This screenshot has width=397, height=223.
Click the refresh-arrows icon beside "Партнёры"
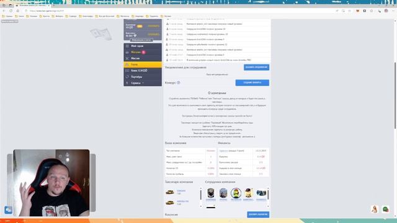click(x=127, y=77)
